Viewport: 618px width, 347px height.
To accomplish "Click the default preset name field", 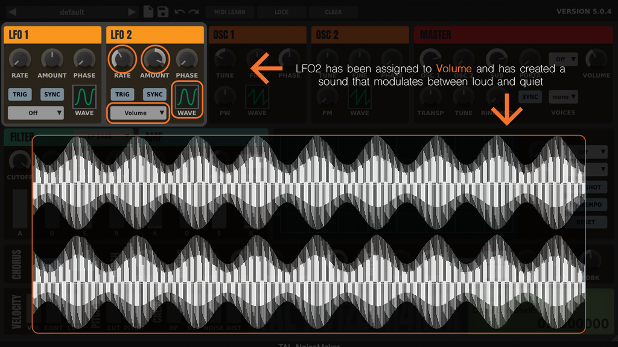I will [x=72, y=12].
